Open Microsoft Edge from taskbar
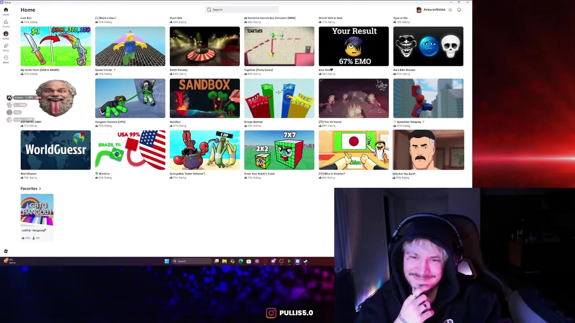575x323 pixels. click(240, 261)
